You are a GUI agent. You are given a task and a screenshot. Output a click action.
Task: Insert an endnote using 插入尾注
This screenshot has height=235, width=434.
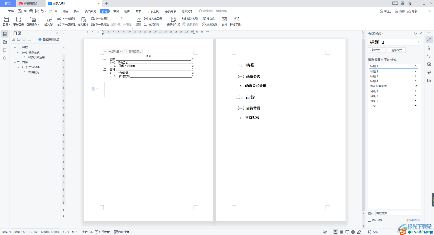(x=83, y=20)
